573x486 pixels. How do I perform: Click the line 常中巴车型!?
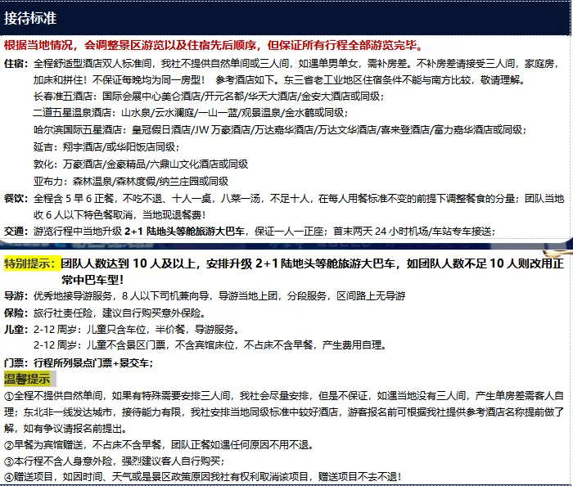pyautogui.click(x=92, y=280)
